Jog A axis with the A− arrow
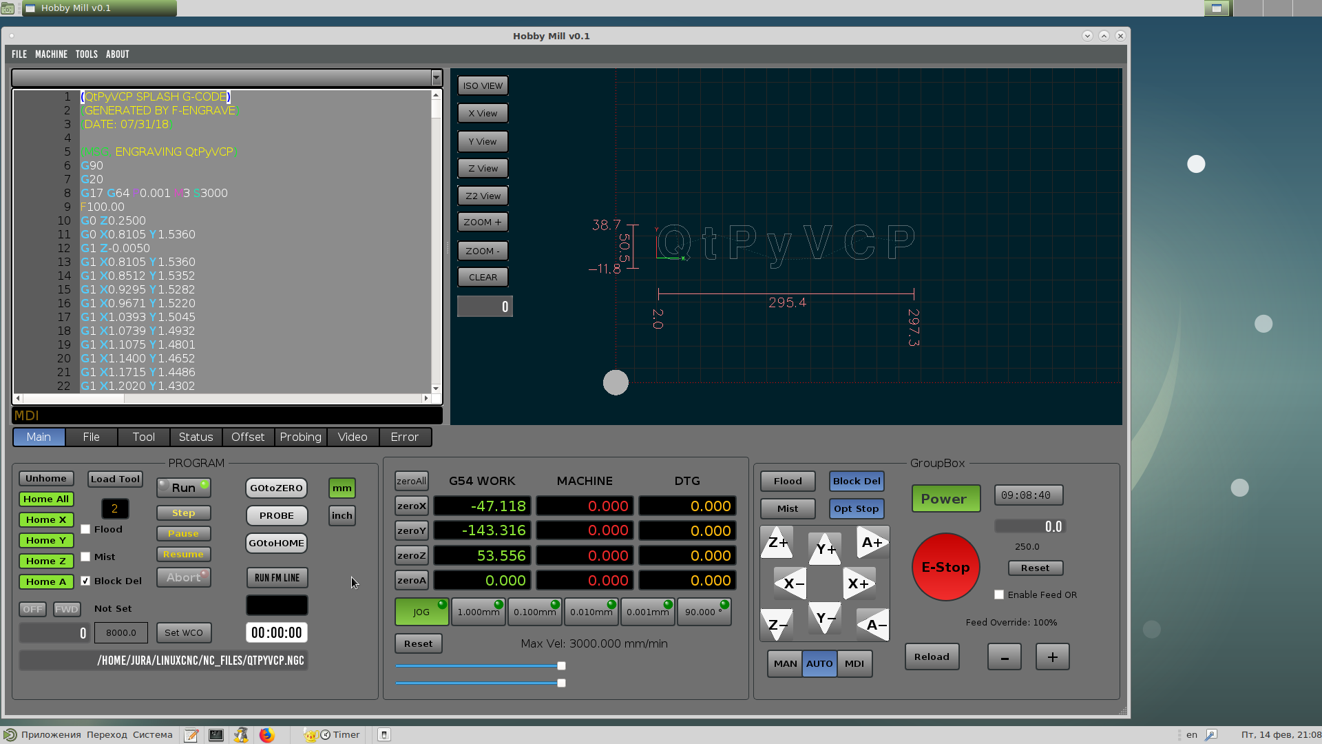 point(872,625)
